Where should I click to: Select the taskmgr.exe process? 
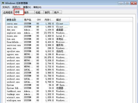(x=38, y=94)
